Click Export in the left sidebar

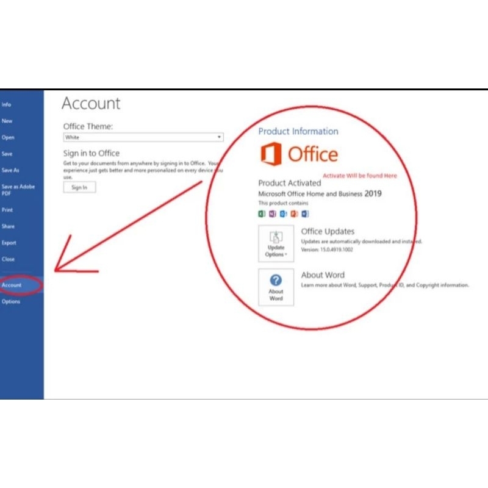point(10,242)
